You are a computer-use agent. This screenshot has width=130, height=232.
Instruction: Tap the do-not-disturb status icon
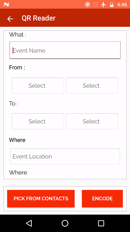coord(88,5)
